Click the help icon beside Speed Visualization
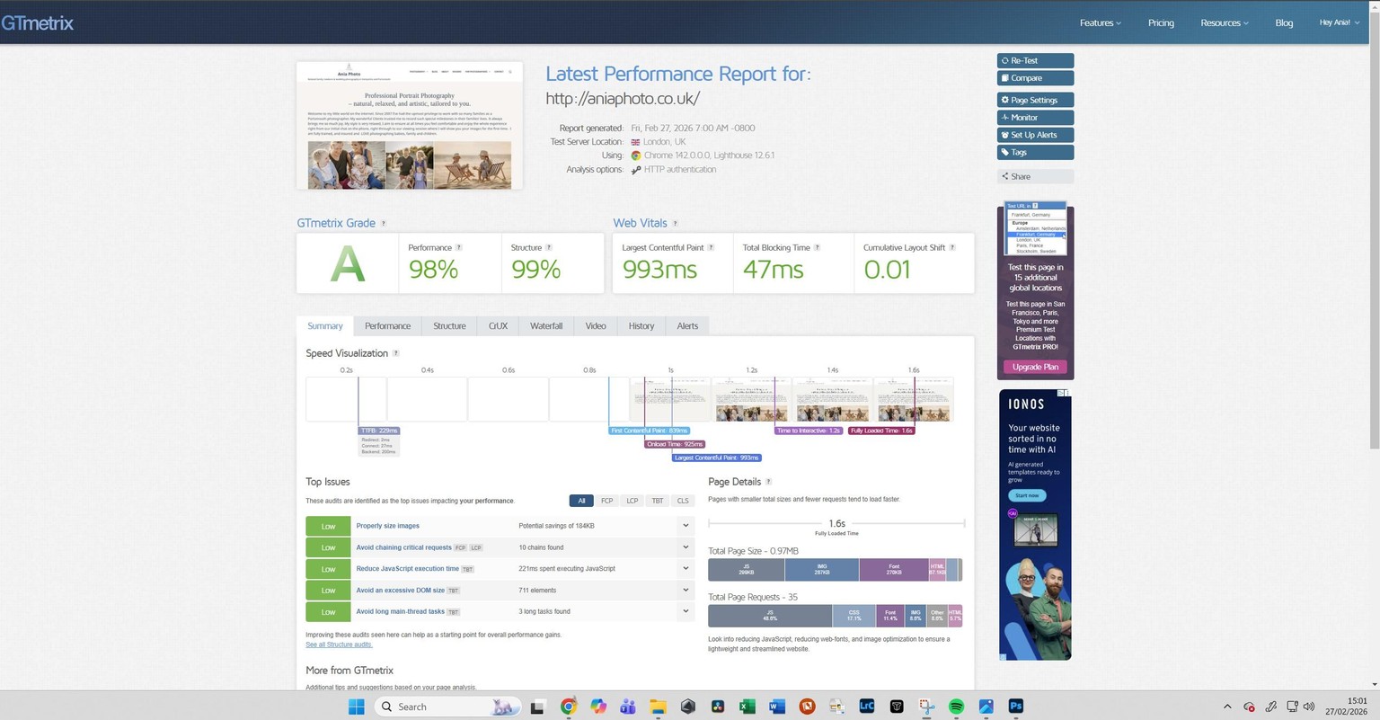 396,353
